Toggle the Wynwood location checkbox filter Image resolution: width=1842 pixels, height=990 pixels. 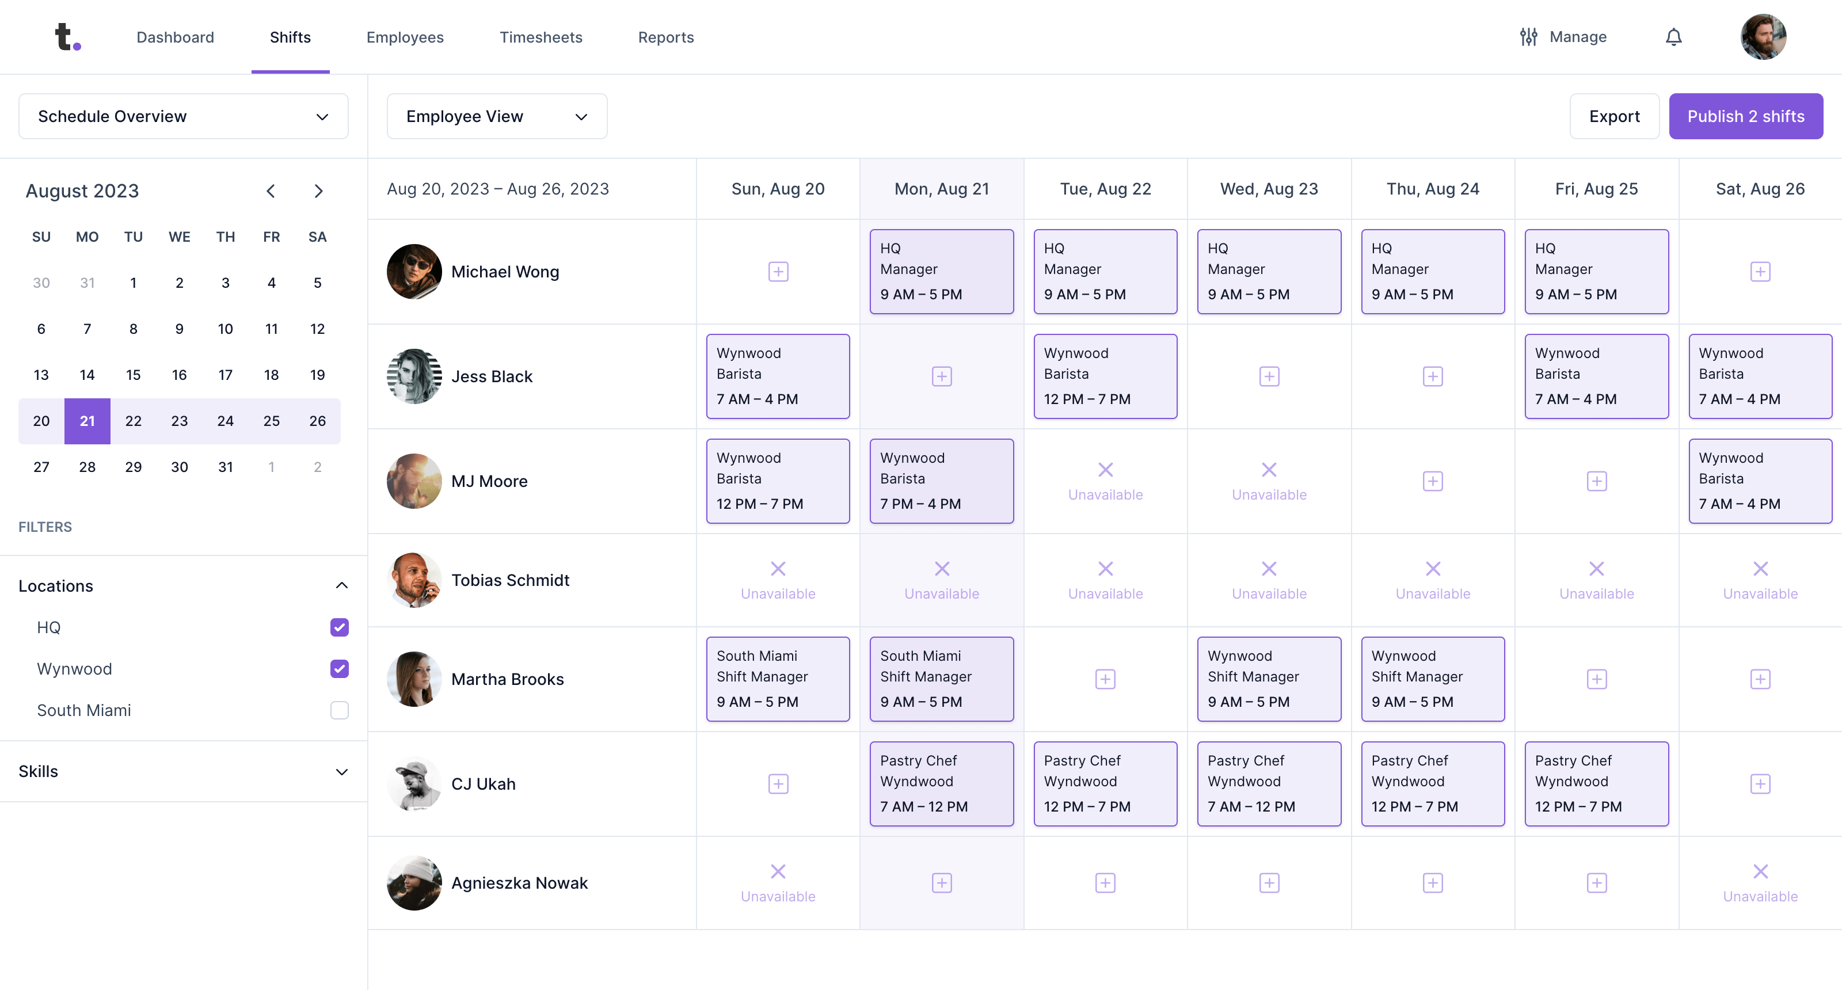coord(339,668)
